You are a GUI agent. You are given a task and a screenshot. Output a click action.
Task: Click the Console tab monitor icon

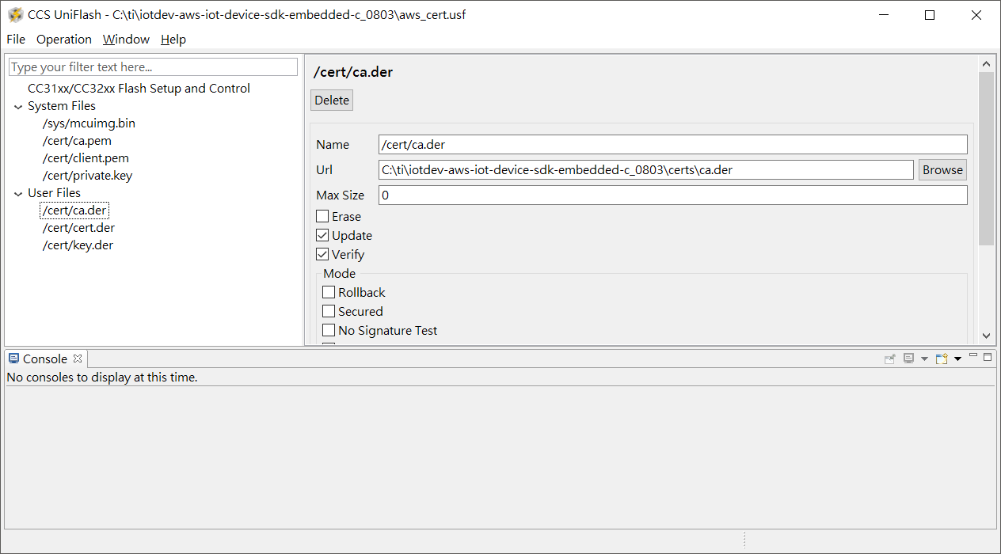tap(13, 359)
